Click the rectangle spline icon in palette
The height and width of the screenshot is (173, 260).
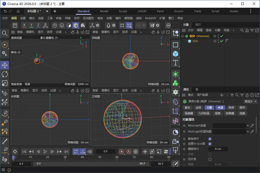(x=175, y=45)
